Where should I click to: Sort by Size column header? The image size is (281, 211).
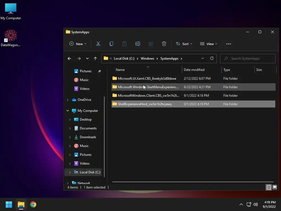265,70
